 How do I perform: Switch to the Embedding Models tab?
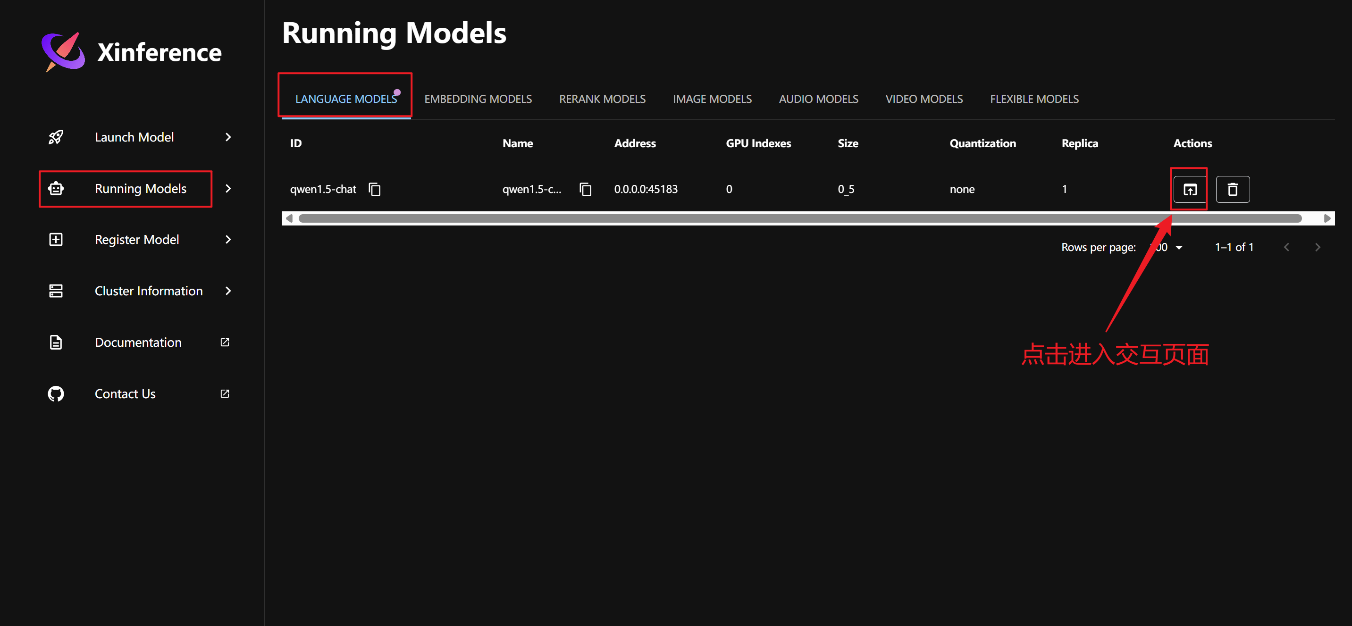(478, 99)
